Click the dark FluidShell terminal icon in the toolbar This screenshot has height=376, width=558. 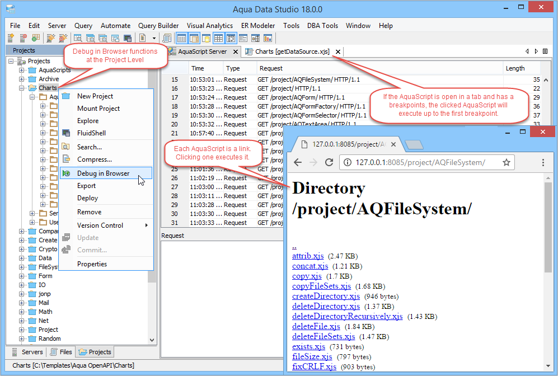(128, 37)
